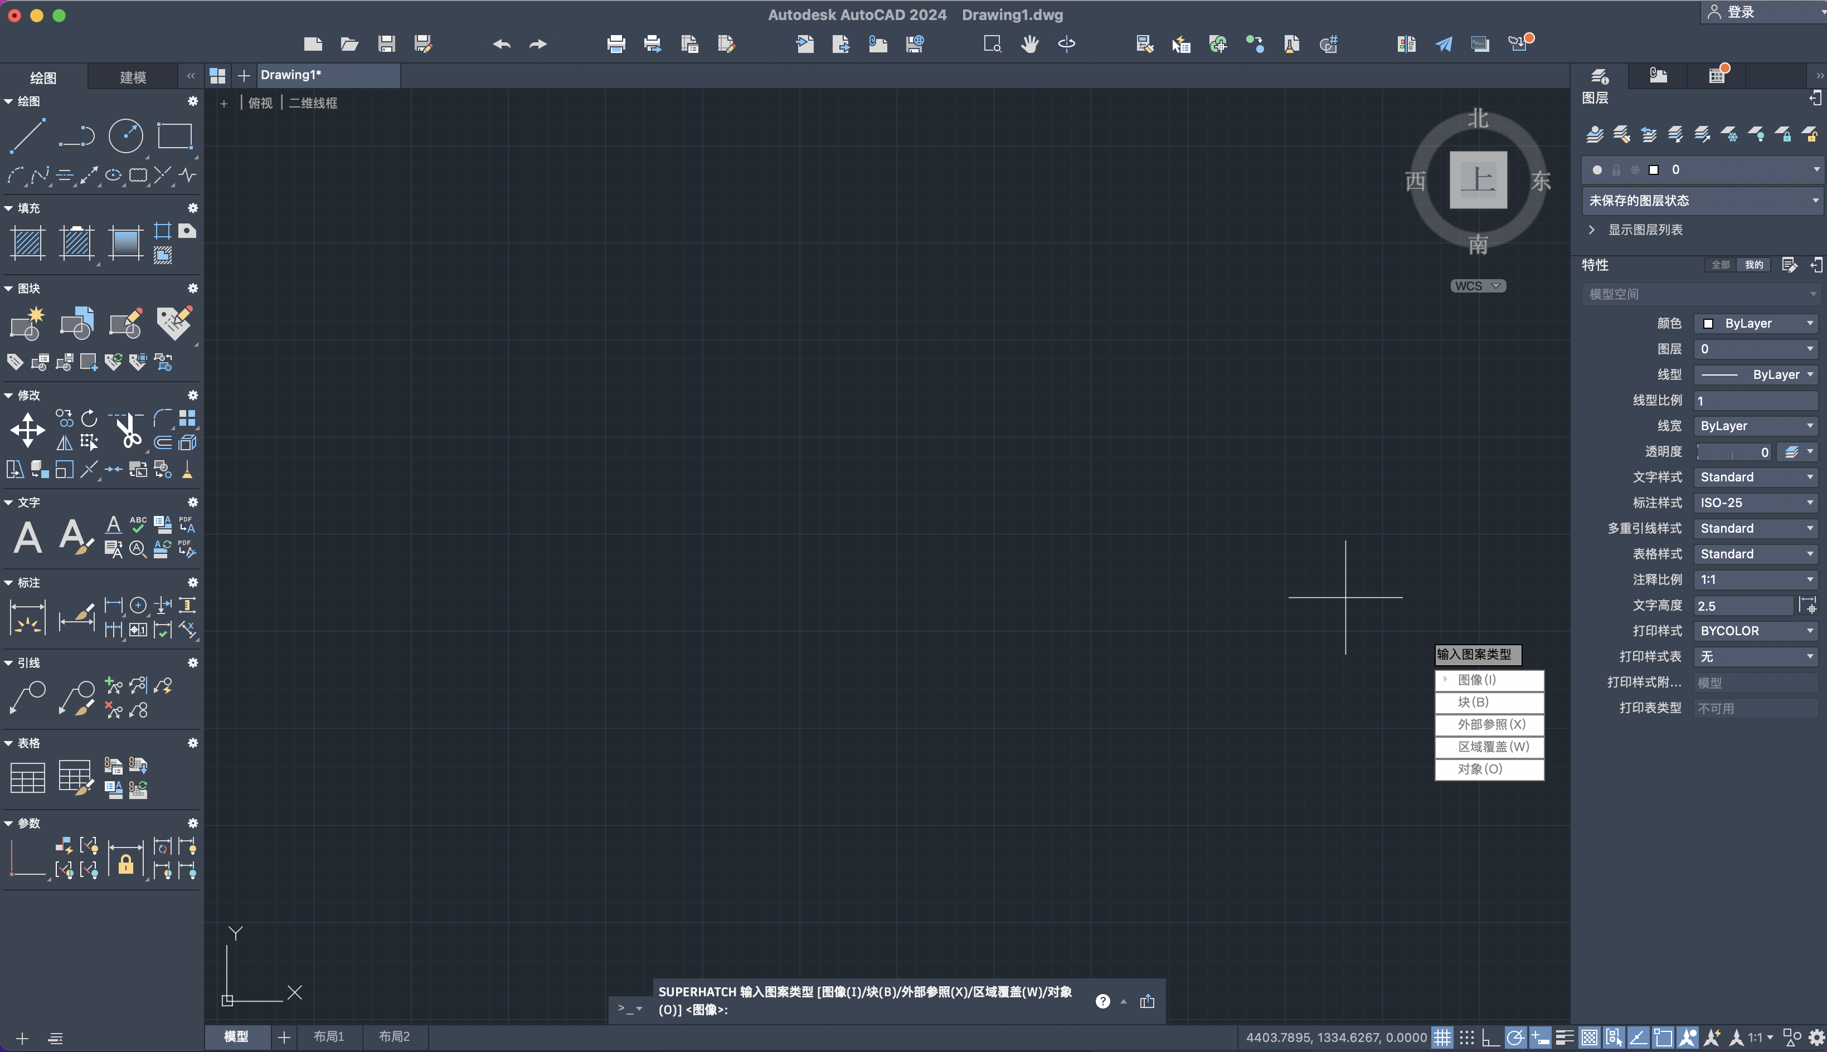Select the Rectangle drawing tool
Screen dimensions: 1827x1052
175,136
